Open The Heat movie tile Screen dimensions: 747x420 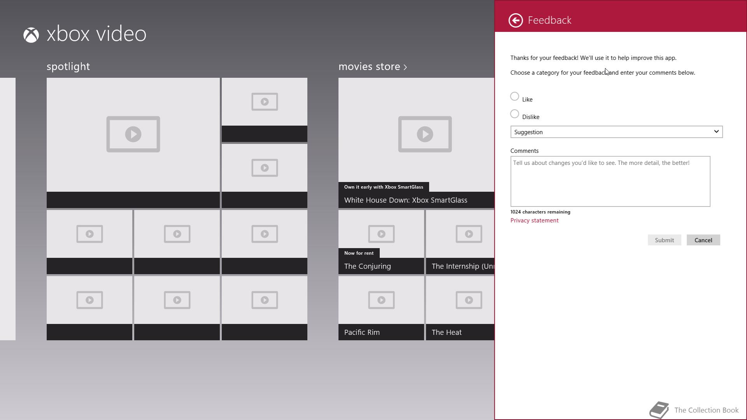point(460,308)
